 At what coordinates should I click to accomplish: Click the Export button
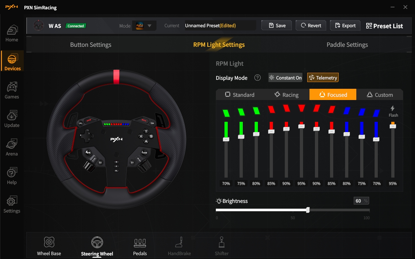pyautogui.click(x=345, y=26)
